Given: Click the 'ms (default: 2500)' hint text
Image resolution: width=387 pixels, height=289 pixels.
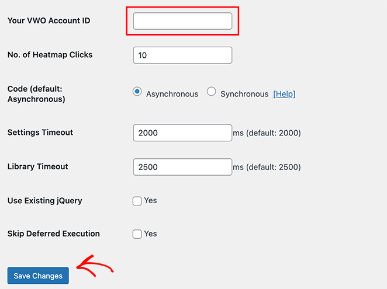Looking at the screenshot, I should tap(267, 167).
